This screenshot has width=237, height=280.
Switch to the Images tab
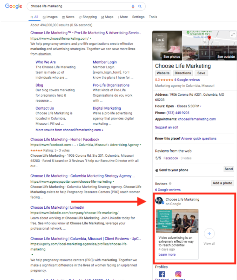click(x=50, y=17)
